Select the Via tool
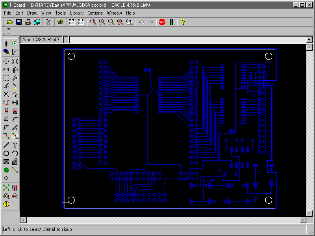Image resolution: width=315 pixels, height=236 pixels. click(6, 170)
